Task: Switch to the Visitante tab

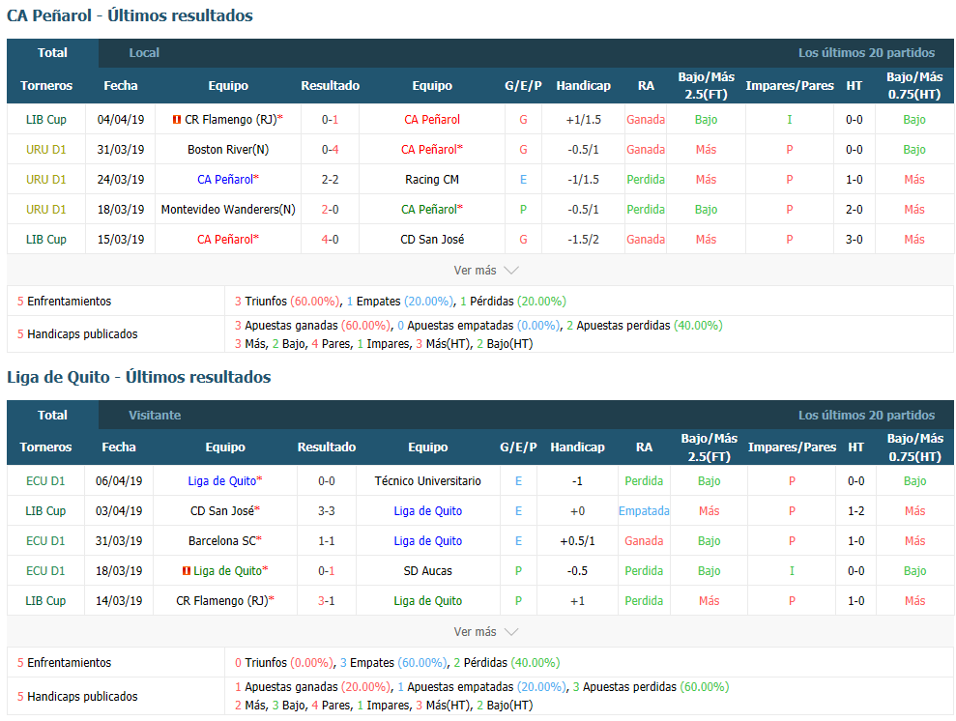Action: 155,415
